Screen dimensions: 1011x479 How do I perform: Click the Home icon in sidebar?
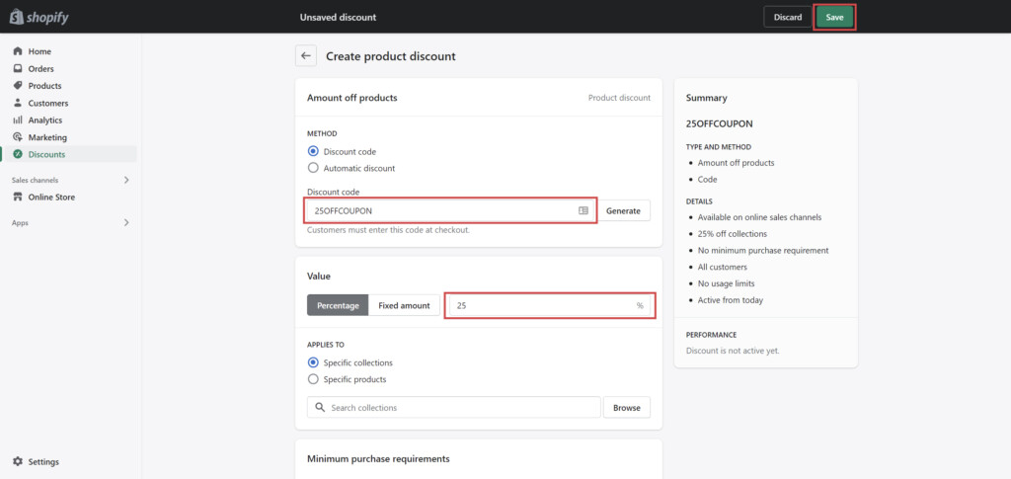pyautogui.click(x=18, y=51)
